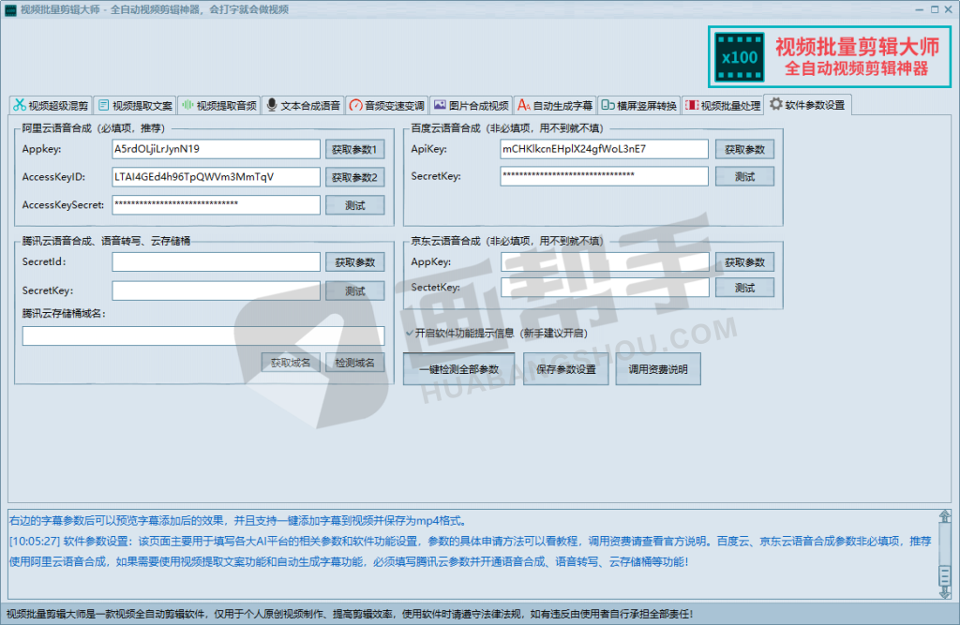
Task: Focus the AccessKeySecret password field
Action: (x=217, y=205)
